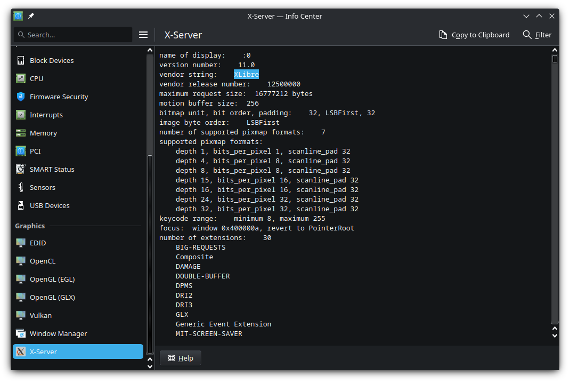Viewport: 570px width, 383px height.
Task: Toggle the pin window icon
Action: pos(31,16)
